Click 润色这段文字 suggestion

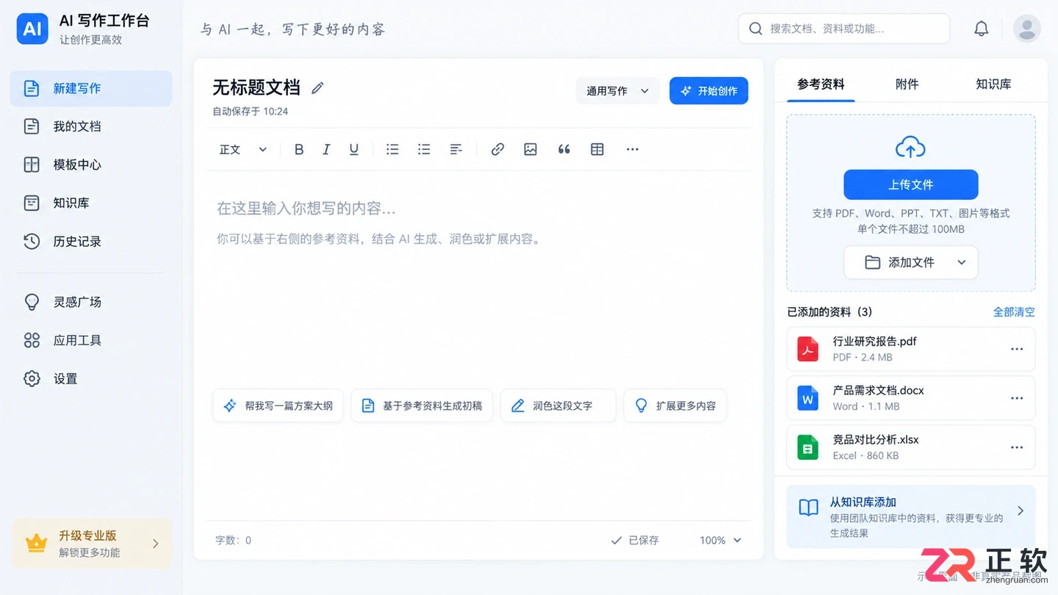[x=558, y=405]
